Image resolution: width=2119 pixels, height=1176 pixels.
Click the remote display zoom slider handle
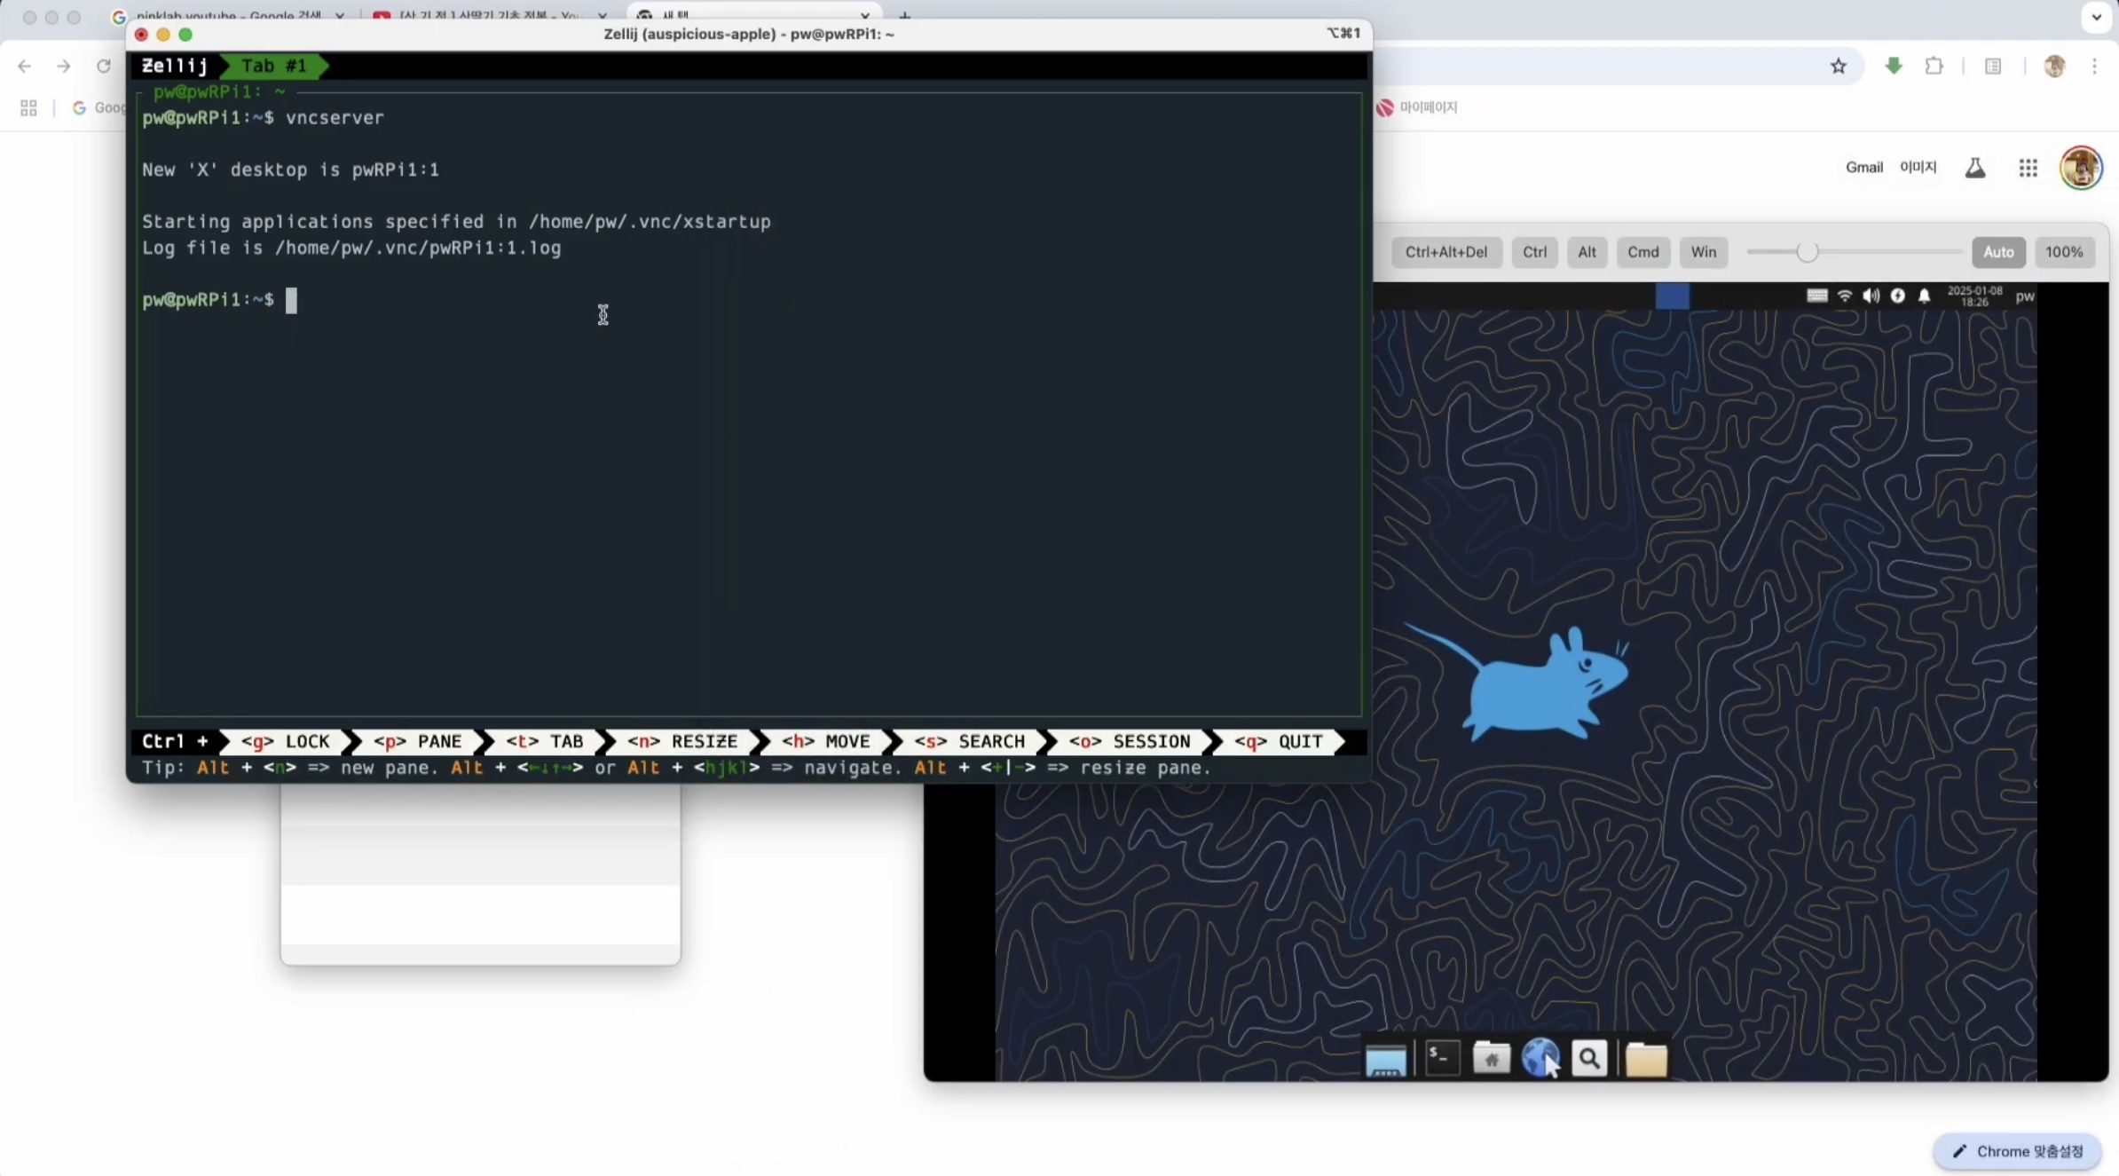pyautogui.click(x=1807, y=252)
